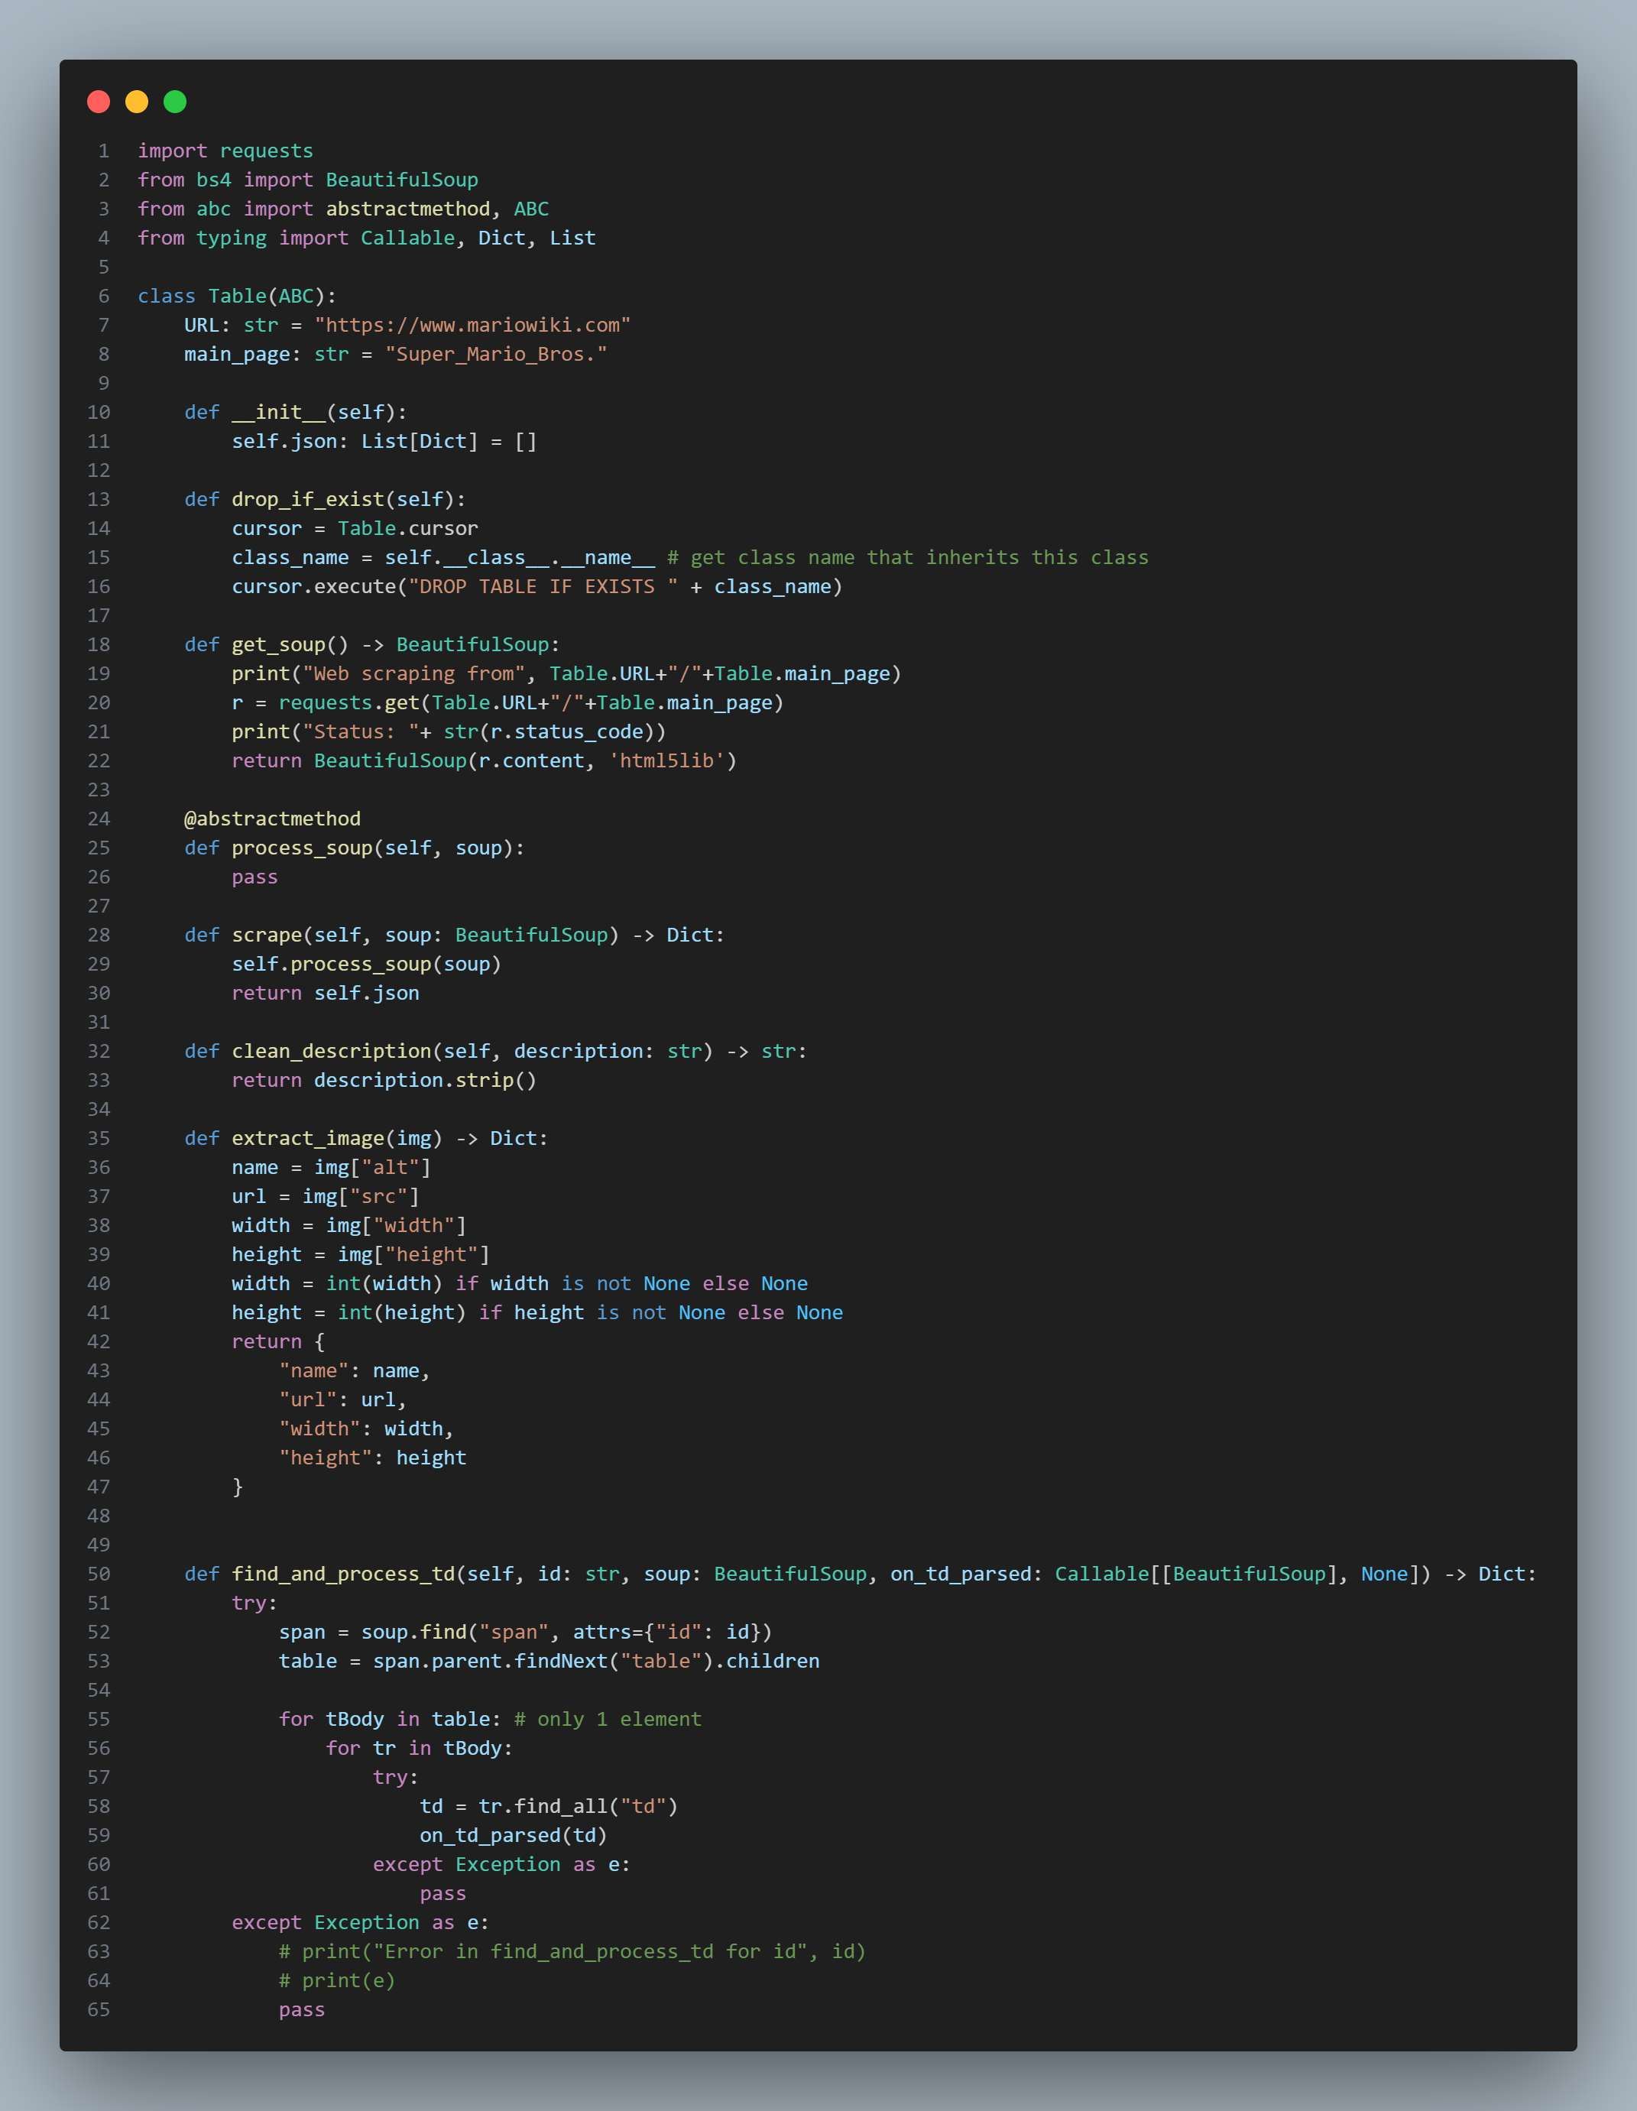Click the yellow minimize window dot
This screenshot has width=1637, height=2111.
(x=136, y=102)
